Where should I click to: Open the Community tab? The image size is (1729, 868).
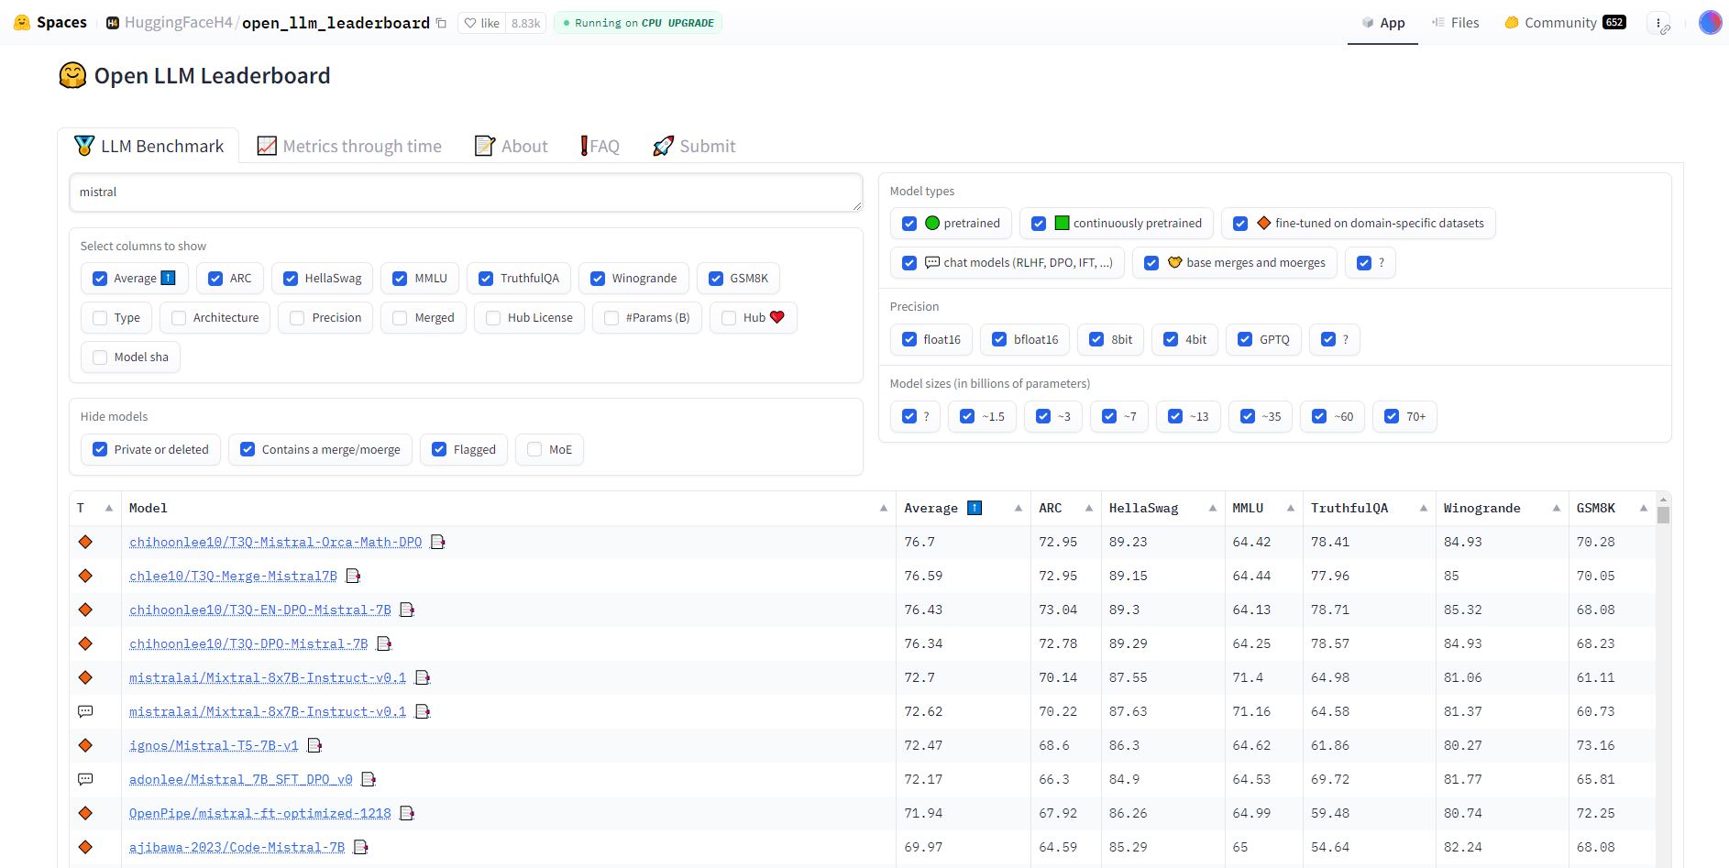[x=1564, y=23]
